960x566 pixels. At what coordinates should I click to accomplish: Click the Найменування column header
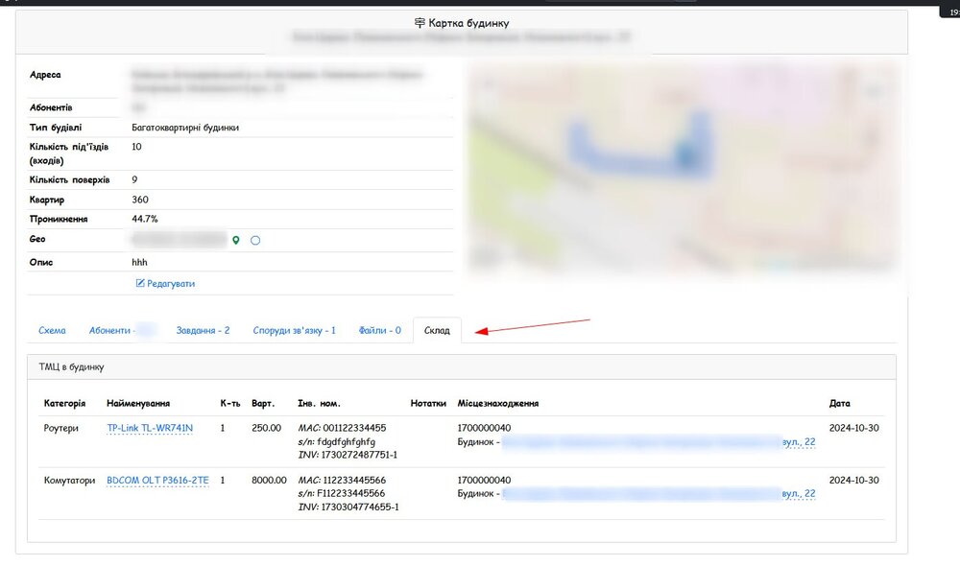point(138,403)
